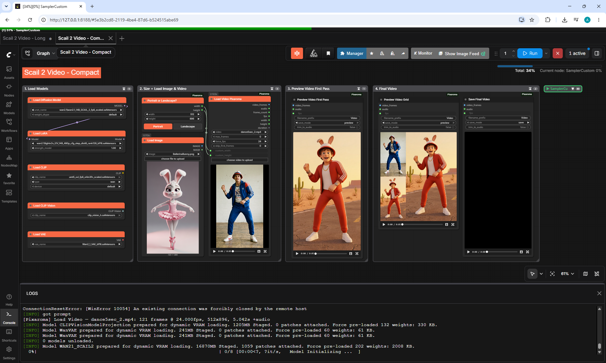The image size is (606, 363).
Task: Toggle trim_to_audio in Preview Video First Pass
Action: coord(327,127)
